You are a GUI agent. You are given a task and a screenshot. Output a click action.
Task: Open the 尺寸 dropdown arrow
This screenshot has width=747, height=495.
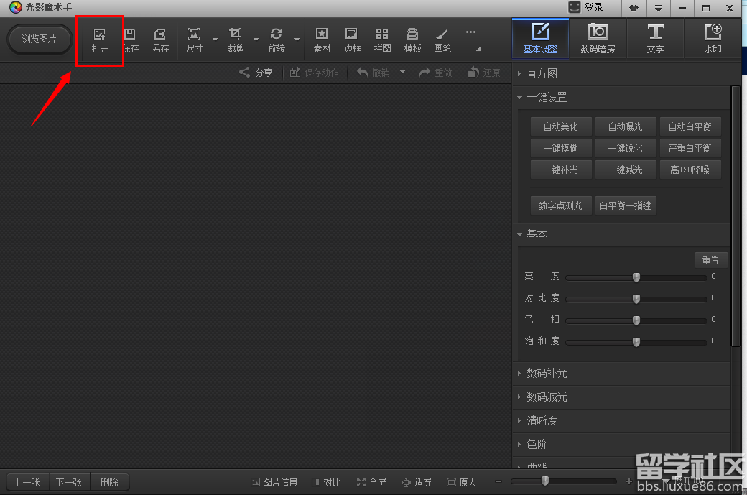point(214,41)
